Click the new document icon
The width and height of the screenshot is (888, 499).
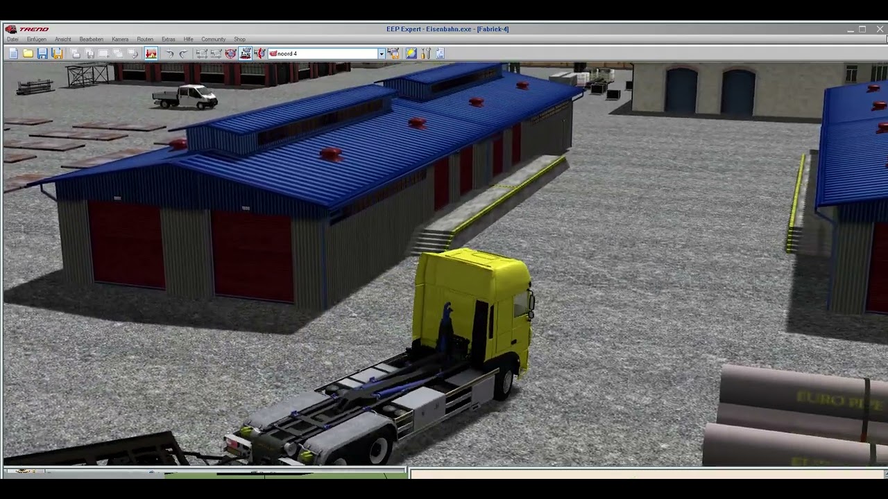13,53
